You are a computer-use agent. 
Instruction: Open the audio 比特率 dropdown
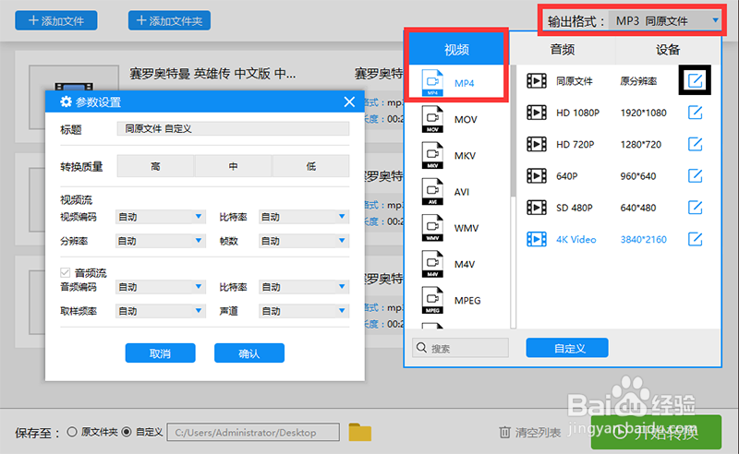(304, 287)
